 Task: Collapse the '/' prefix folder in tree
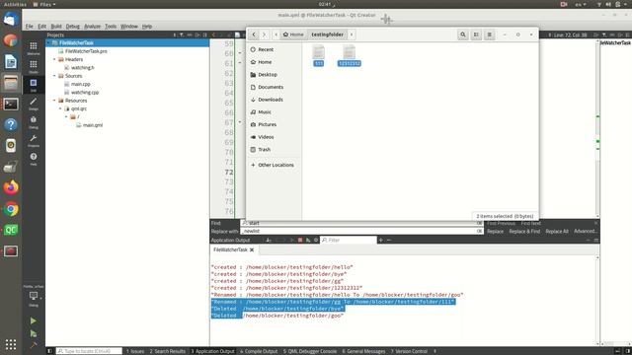coord(66,116)
